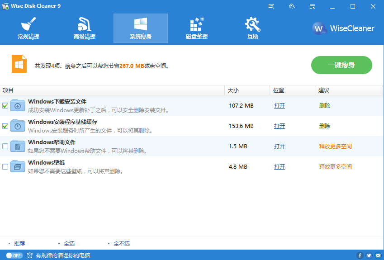Open the title bar menu list icon
Viewport: 384px width, 260px height.
[x=312, y=6]
